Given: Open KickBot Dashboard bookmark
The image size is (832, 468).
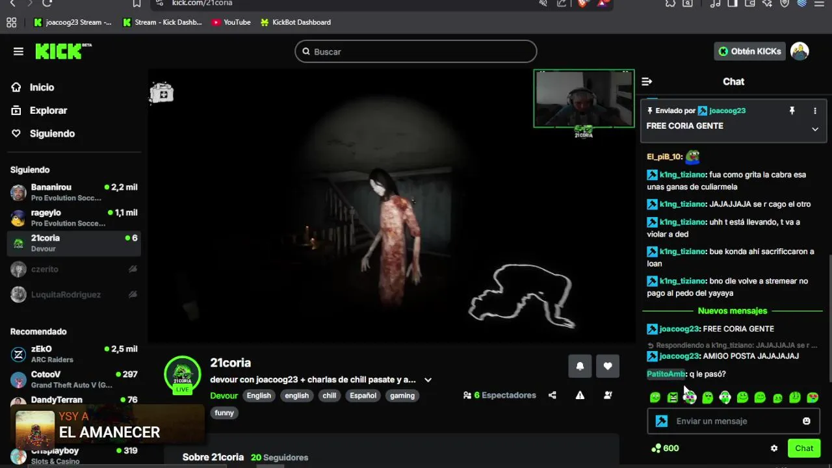Looking at the screenshot, I should (x=296, y=22).
